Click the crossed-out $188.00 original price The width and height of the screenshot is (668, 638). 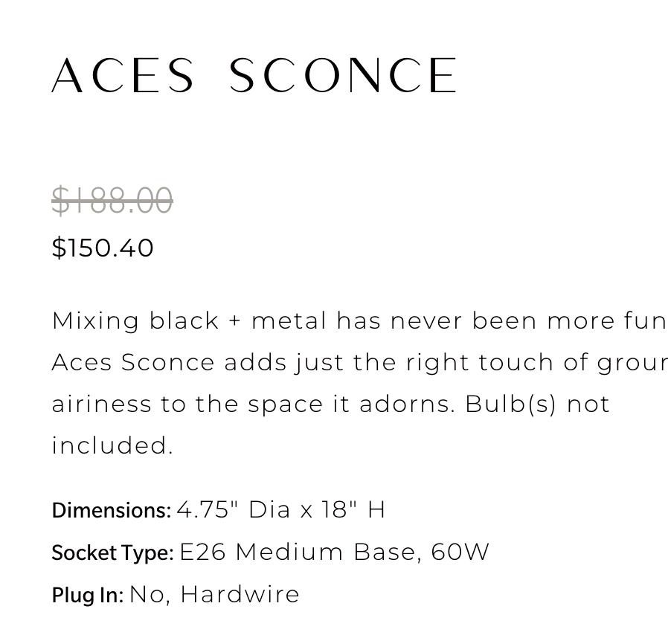[112, 201]
